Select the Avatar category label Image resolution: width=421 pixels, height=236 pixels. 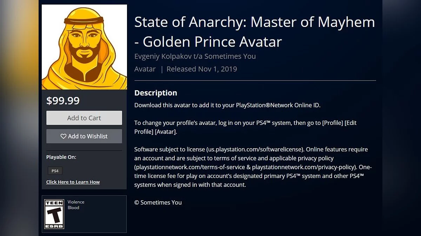coord(145,69)
